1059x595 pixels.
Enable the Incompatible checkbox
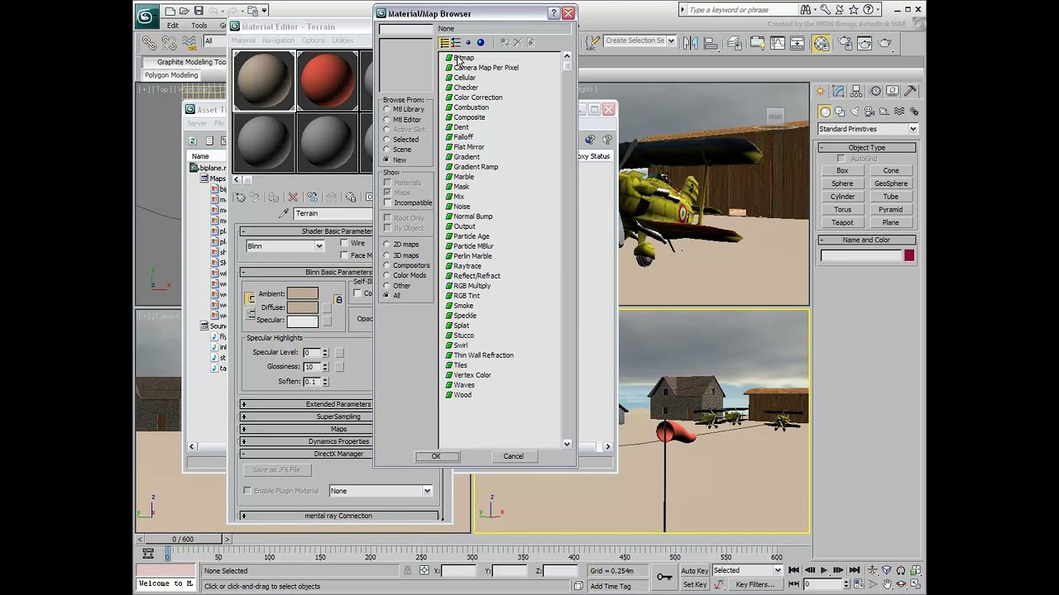pos(387,202)
